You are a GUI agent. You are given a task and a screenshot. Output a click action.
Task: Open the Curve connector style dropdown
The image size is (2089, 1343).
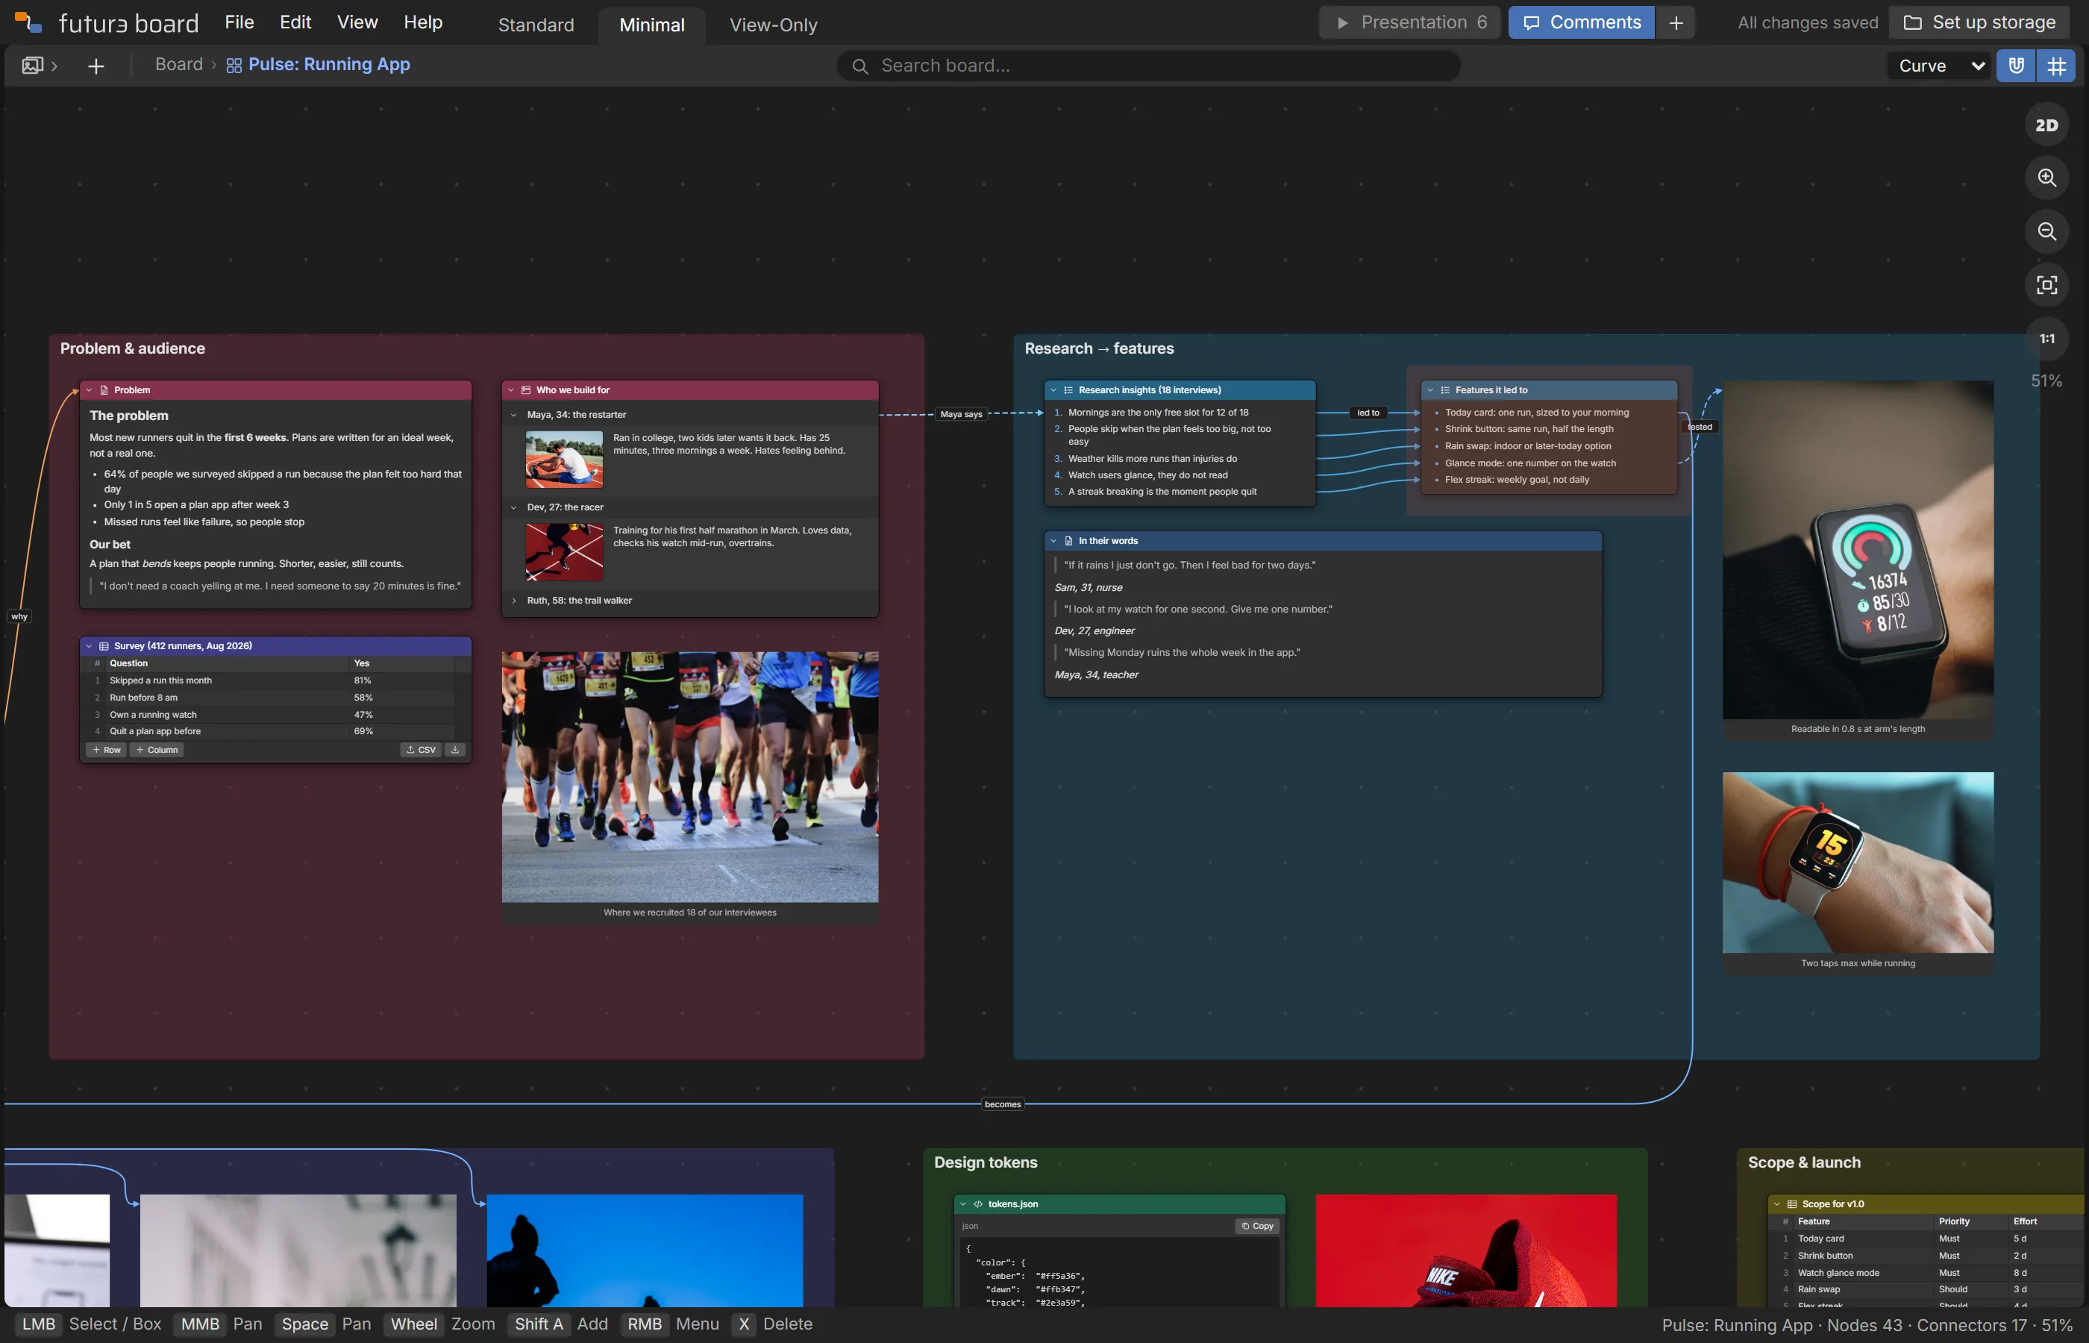1939,66
